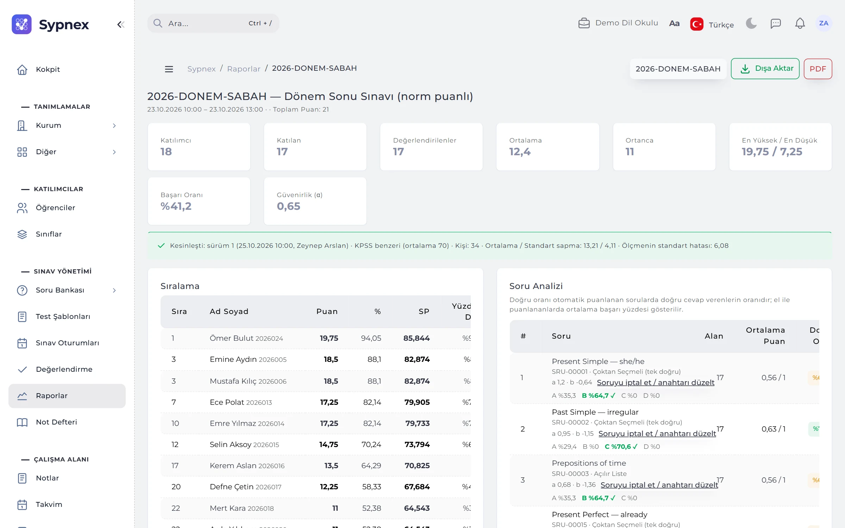Open the hamburger menu beside breadcrumb
The image size is (845, 528).
pyautogui.click(x=169, y=69)
